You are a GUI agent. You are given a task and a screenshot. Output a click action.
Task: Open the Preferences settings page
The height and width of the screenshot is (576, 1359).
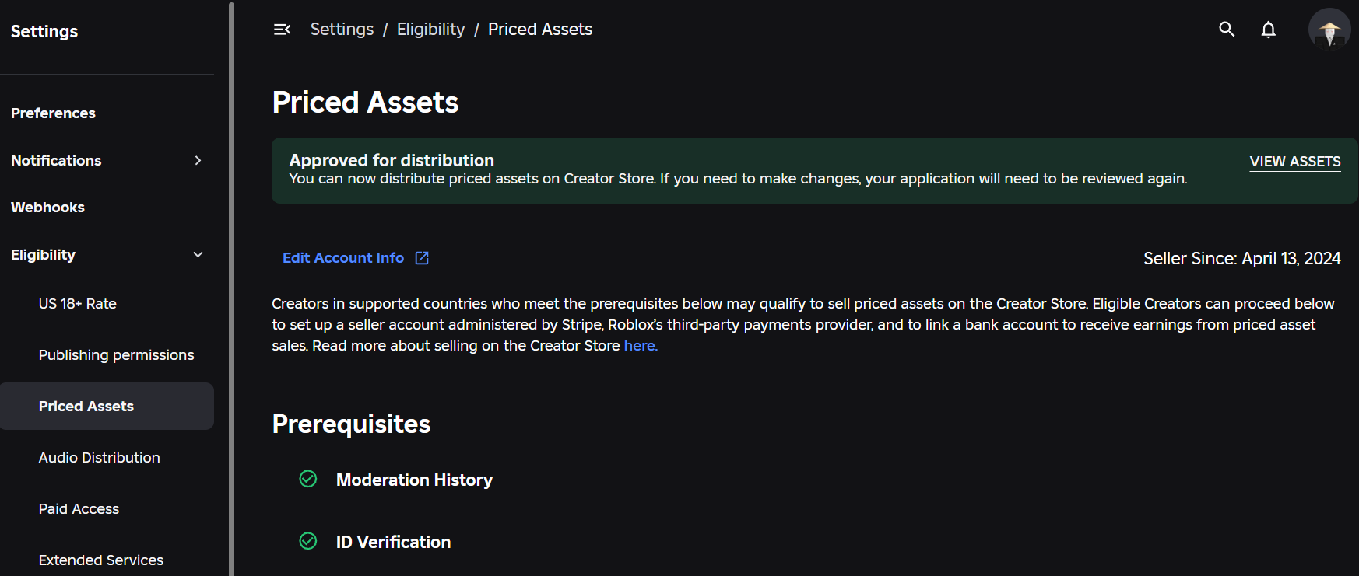[53, 113]
